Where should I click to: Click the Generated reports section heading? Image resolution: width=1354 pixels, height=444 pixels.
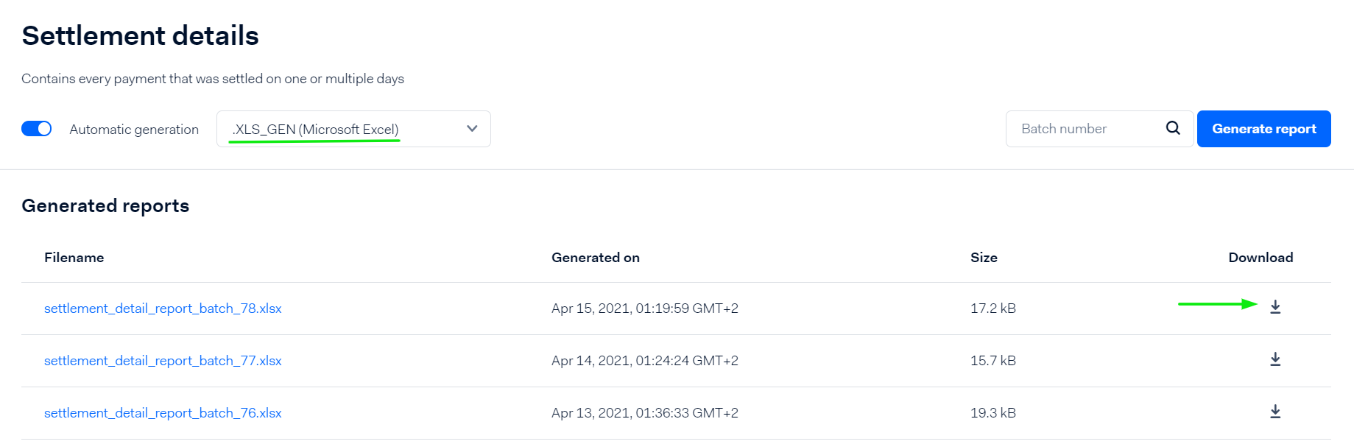pyautogui.click(x=105, y=206)
